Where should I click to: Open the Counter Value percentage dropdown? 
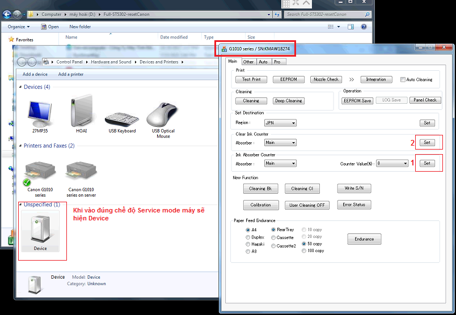(x=392, y=163)
